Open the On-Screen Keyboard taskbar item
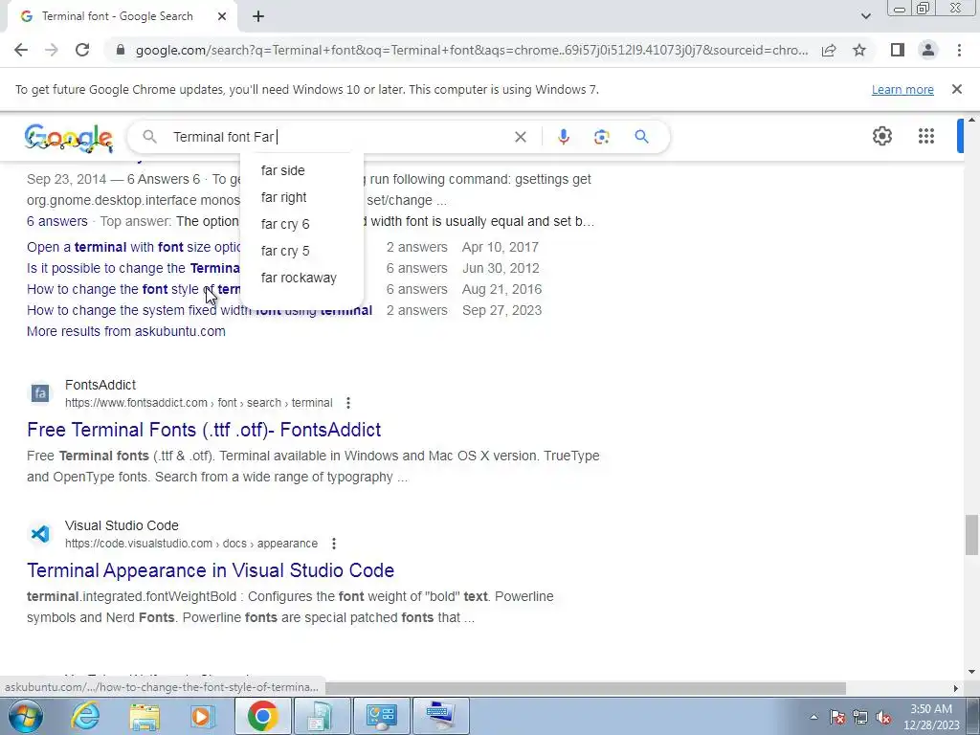 tap(440, 716)
